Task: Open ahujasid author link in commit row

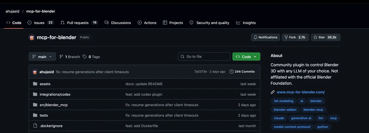Action: click(x=47, y=72)
